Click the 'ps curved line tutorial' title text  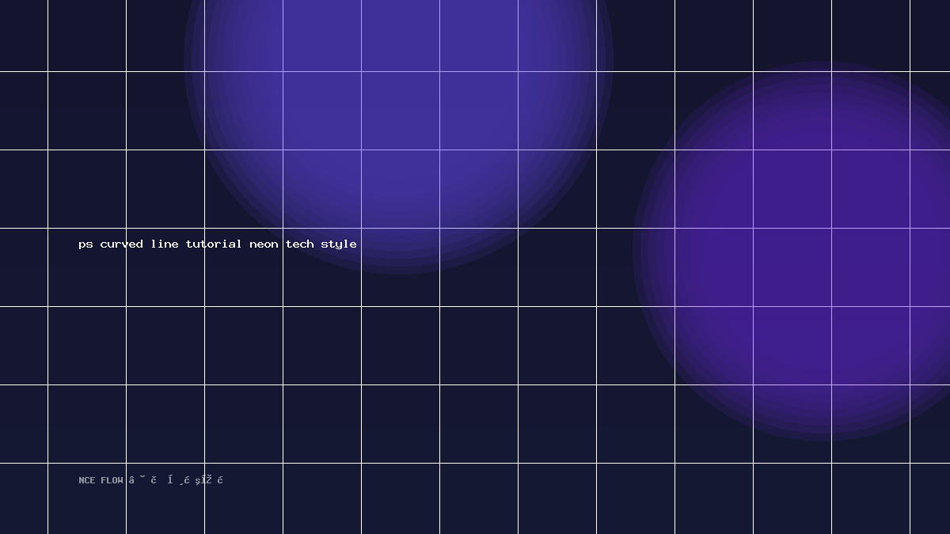pos(218,244)
